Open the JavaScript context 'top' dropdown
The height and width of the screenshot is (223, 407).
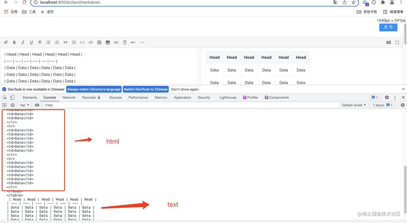[x=24, y=105]
